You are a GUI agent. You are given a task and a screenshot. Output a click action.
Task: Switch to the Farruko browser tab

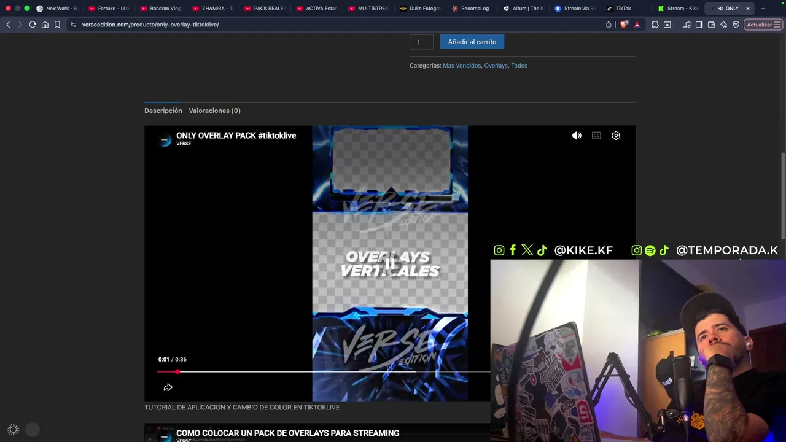pyautogui.click(x=109, y=9)
